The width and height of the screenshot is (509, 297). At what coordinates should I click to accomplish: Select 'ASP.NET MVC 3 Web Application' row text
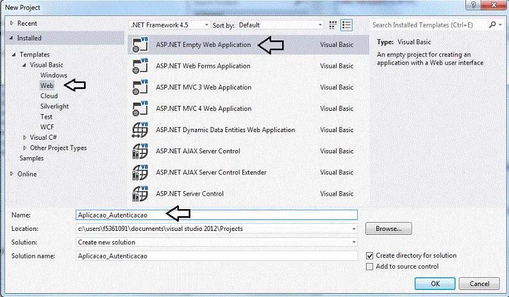tap(203, 87)
